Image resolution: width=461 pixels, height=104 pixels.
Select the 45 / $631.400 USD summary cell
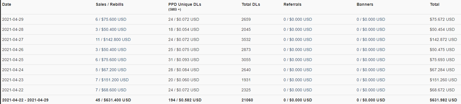point(113,100)
